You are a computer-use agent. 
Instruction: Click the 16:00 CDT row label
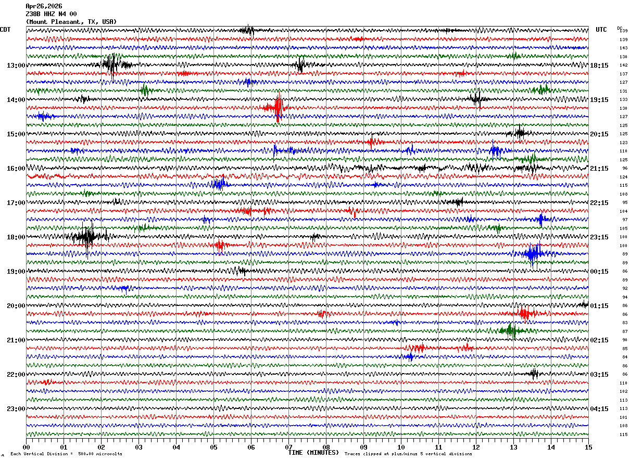[x=16, y=169]
